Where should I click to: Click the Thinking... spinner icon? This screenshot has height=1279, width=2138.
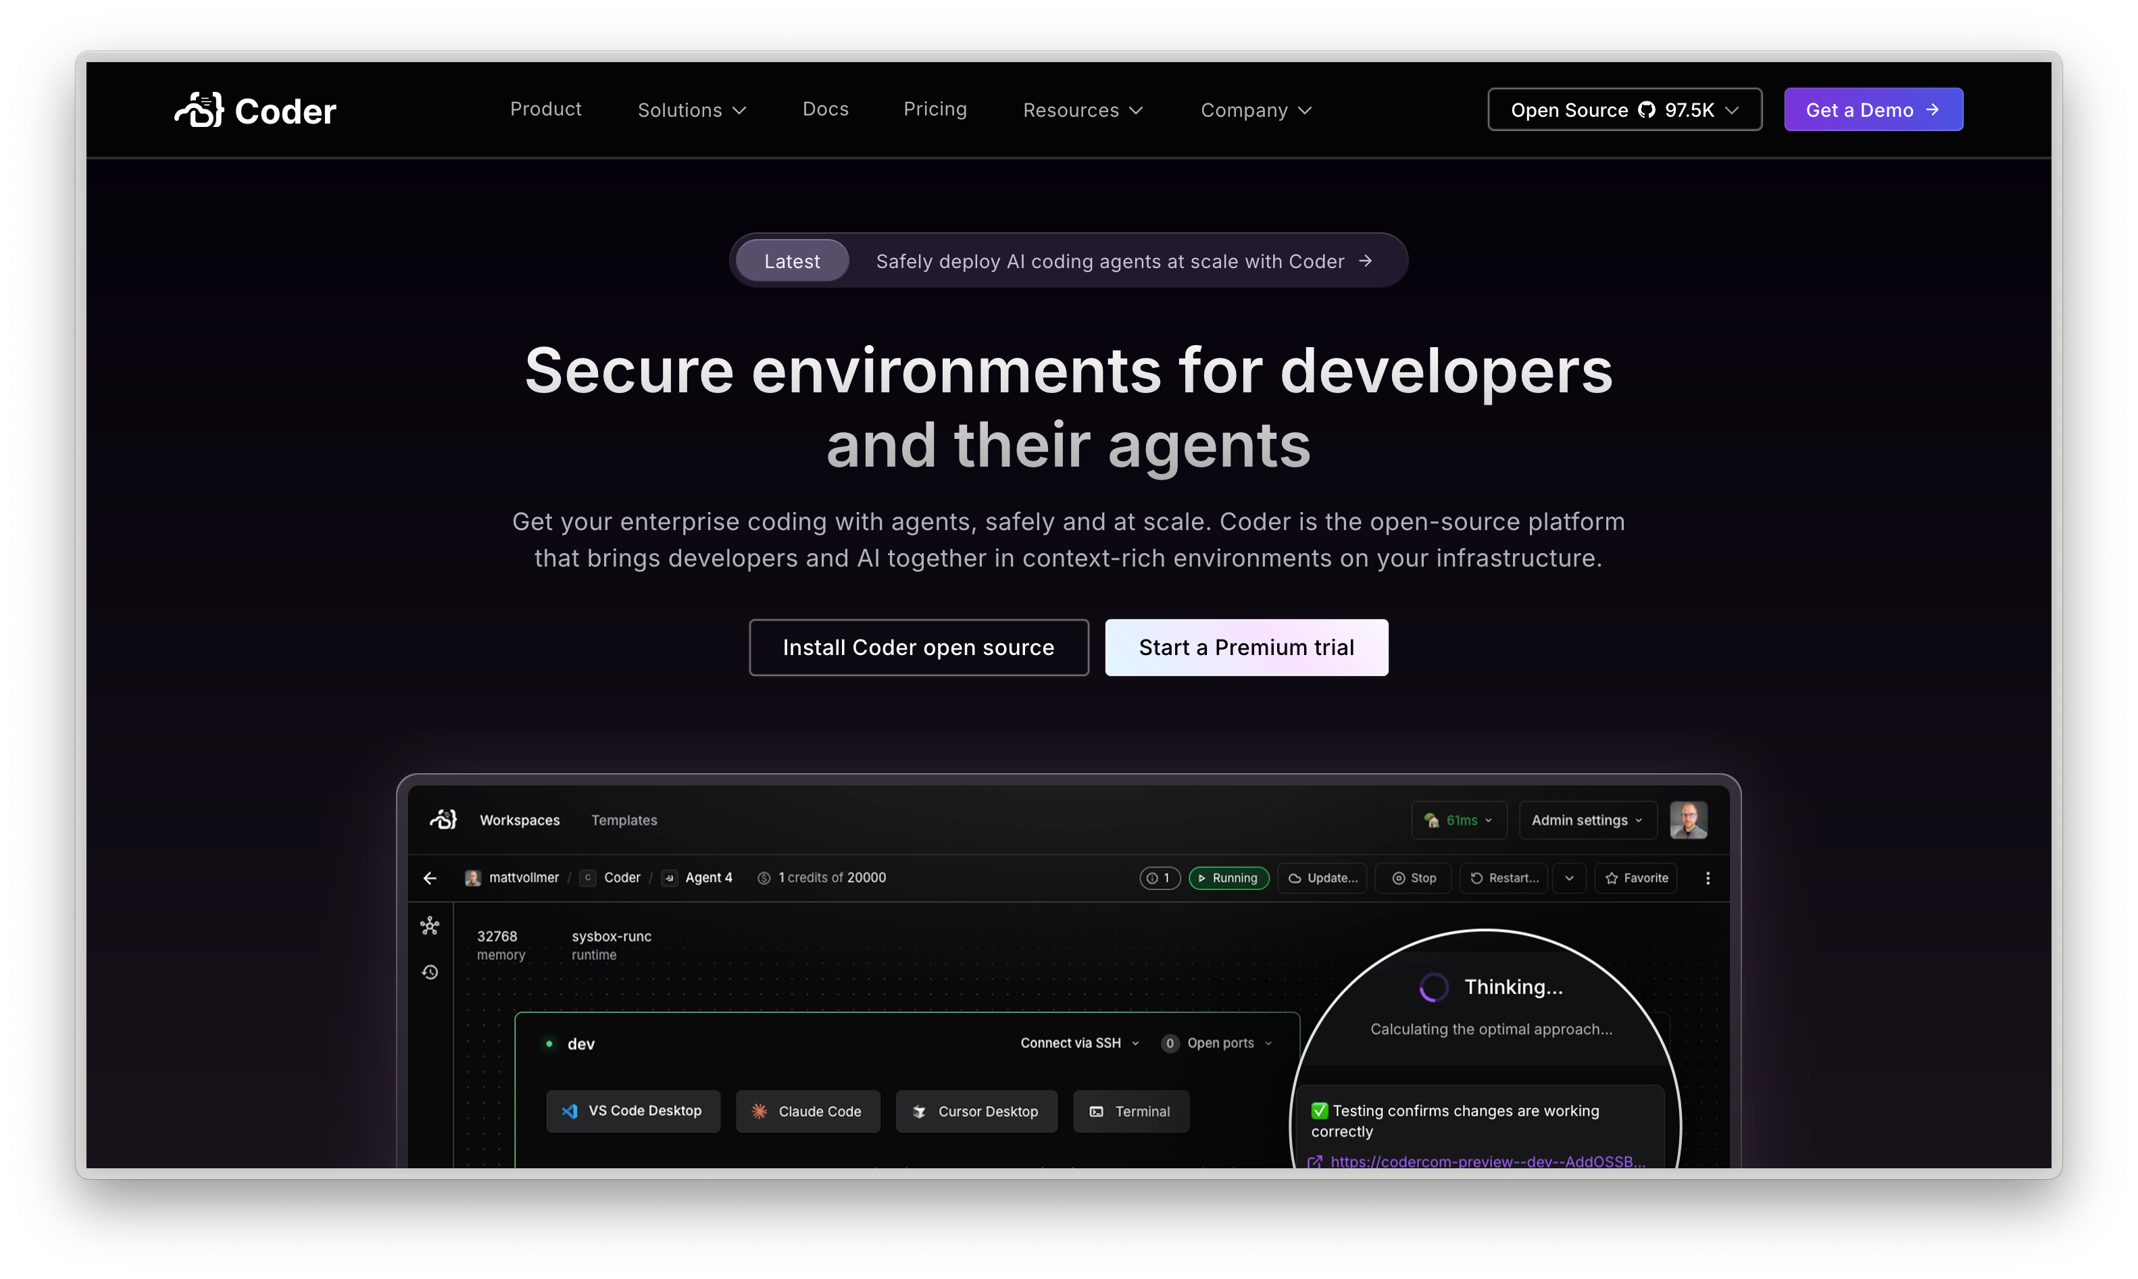(x=1433, y=988)
